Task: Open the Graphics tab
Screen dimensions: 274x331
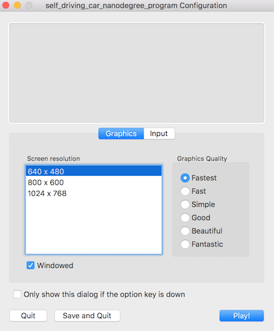Action: point(121,134)
